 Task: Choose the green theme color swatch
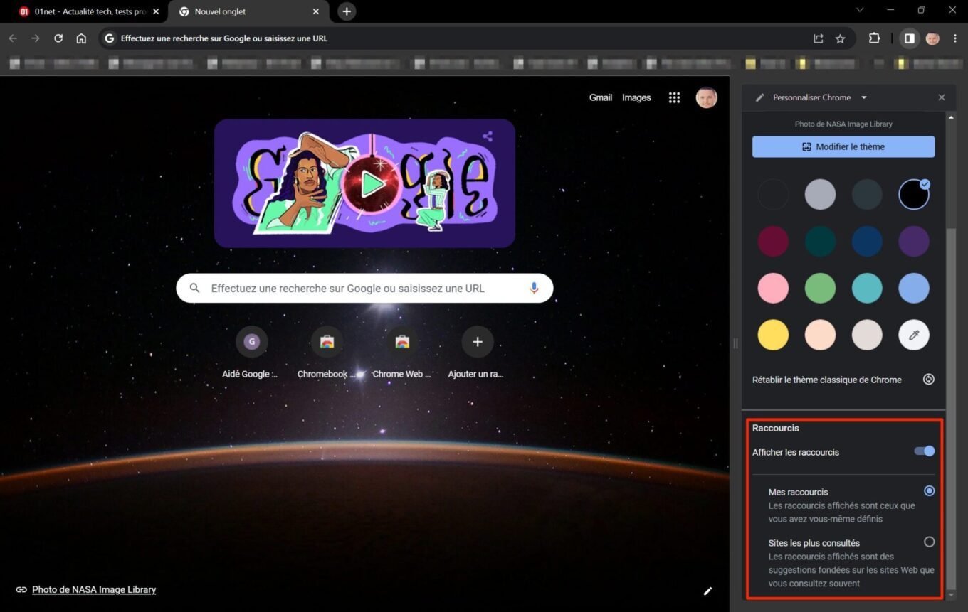click(820, 288)
